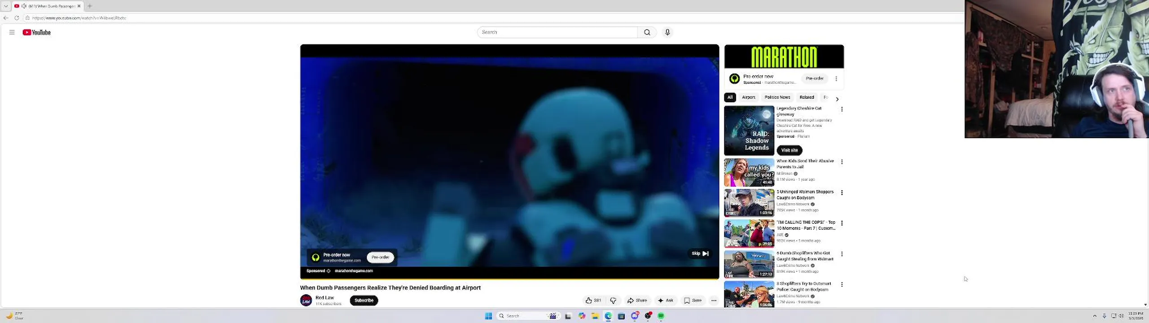The height and width of the screenshot is (323, 1149).
Task: Open menu for 5 Unhinged Walmart Shoppers
Action: [842, 193]
